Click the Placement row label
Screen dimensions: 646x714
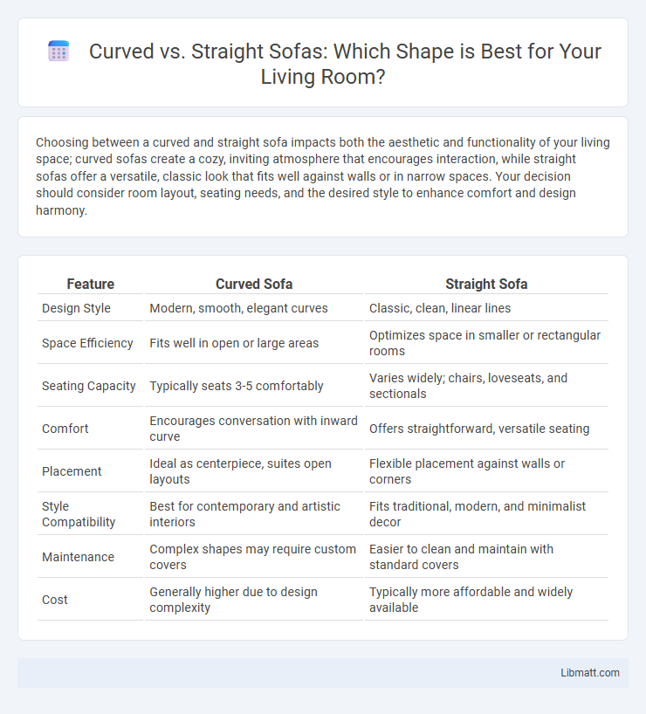point(72,471)
